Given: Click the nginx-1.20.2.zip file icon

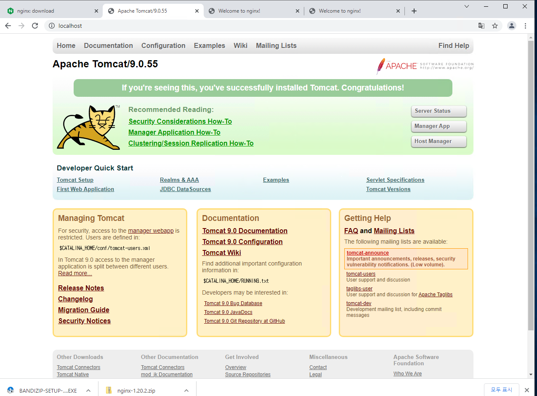Looking at the screenshot, I should click(x=109, y=390).
